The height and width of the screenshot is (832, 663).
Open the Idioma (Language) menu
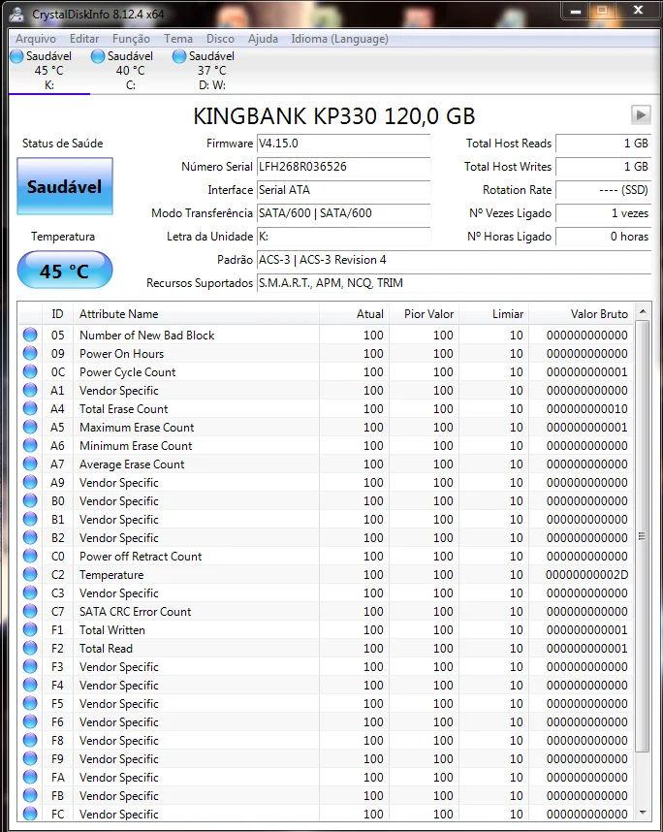pyautogui.click(x=339, y=39)
